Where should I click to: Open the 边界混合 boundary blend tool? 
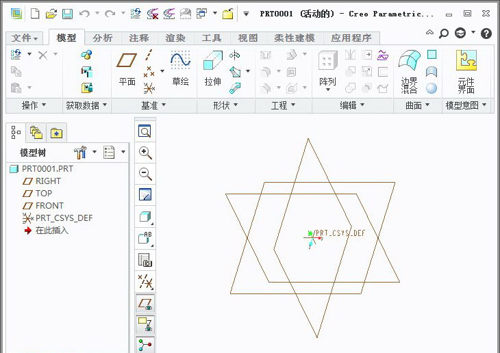pyautogui.click(x=409, y=72)
